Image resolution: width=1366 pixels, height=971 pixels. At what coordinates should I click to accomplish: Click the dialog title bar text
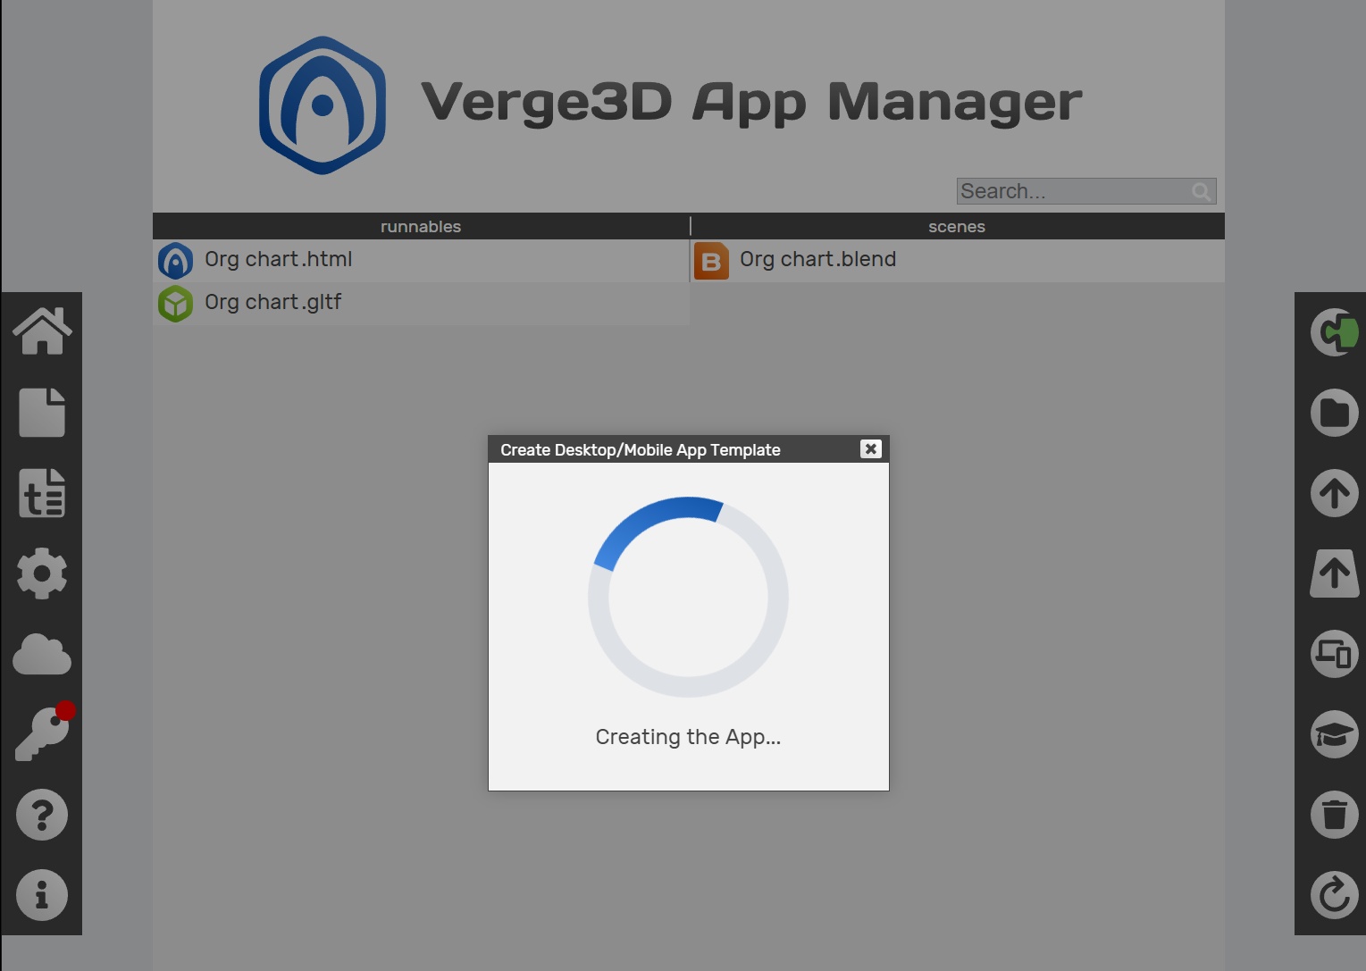641,450
